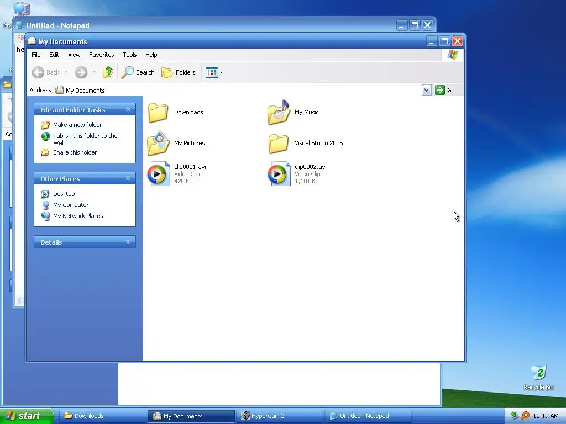The height and width of the screenshot is (424, 566).
Task: Click the Visual Studio 2005 folder name
Action: pos(319,143)
